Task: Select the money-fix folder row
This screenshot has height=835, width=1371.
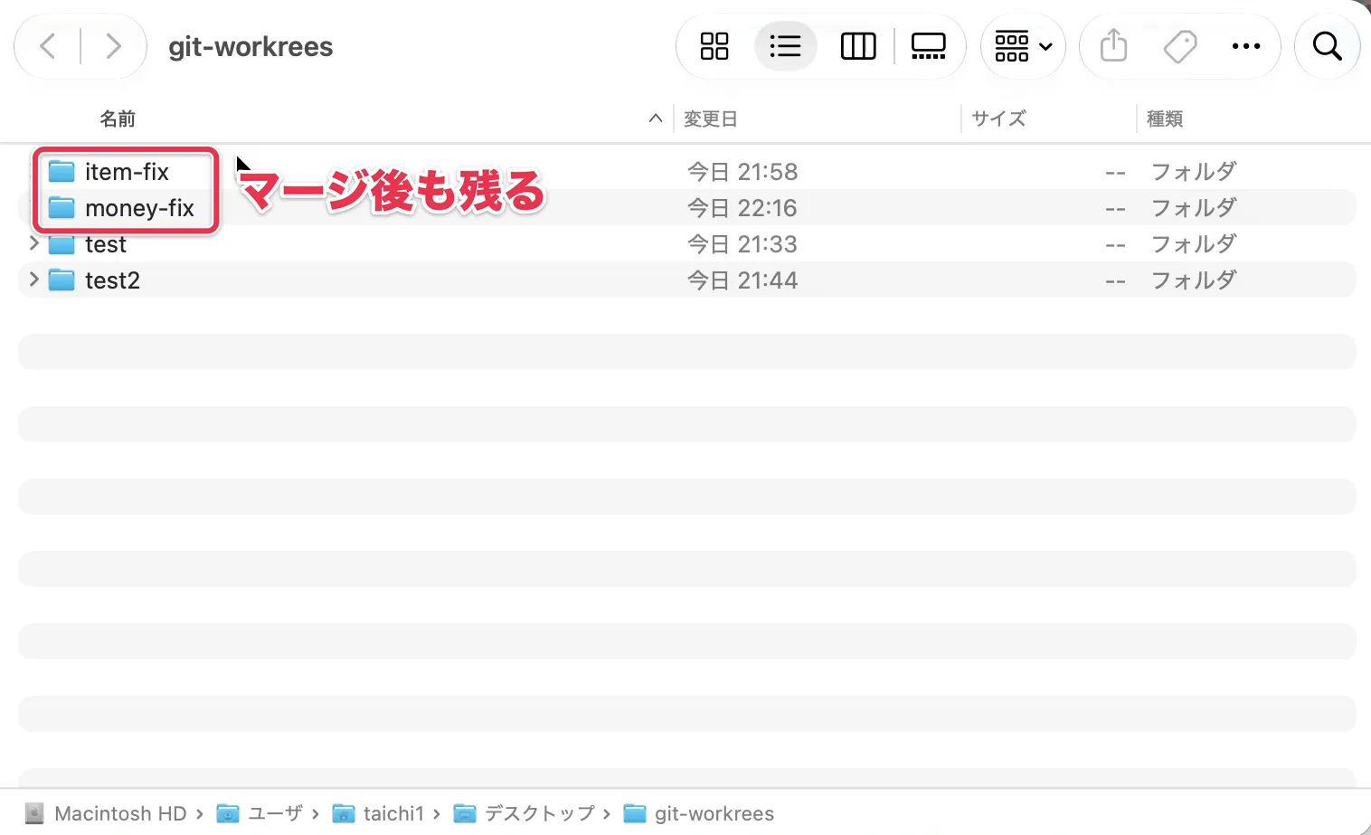Action: tap(687, 207)
